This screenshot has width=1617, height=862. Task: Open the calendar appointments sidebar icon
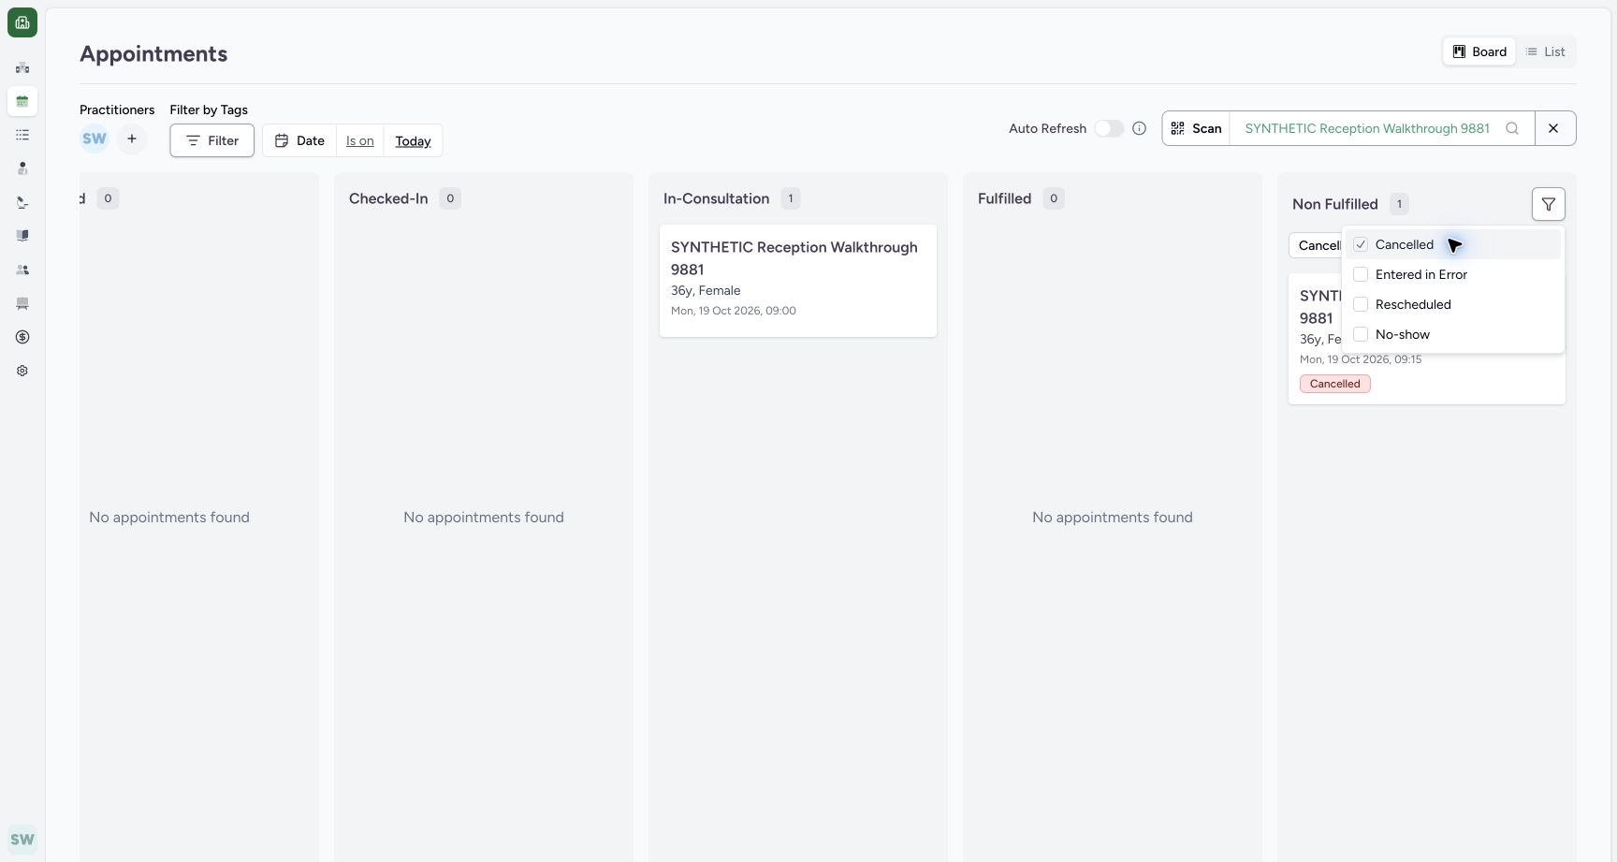point(22,101)
